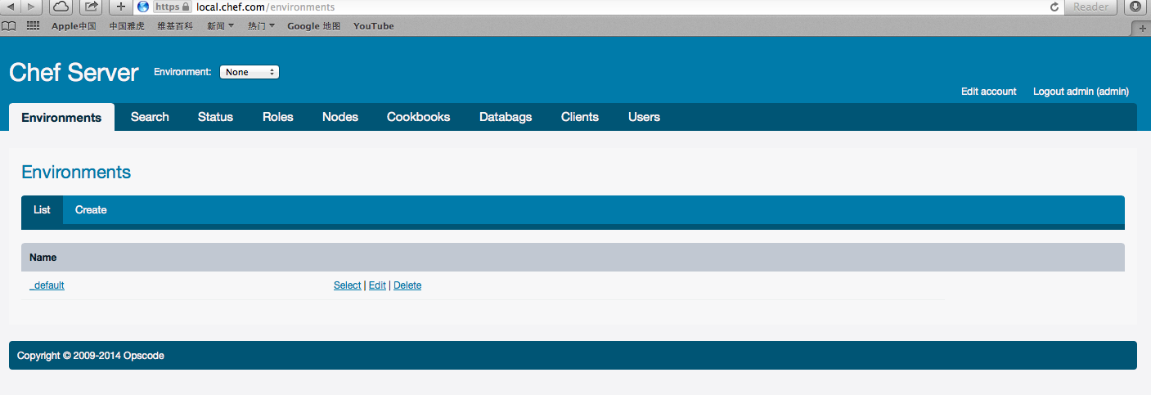The image size is (1151, 395).
Task: Open a new tab with the plus button
Action: [1141, 28]
